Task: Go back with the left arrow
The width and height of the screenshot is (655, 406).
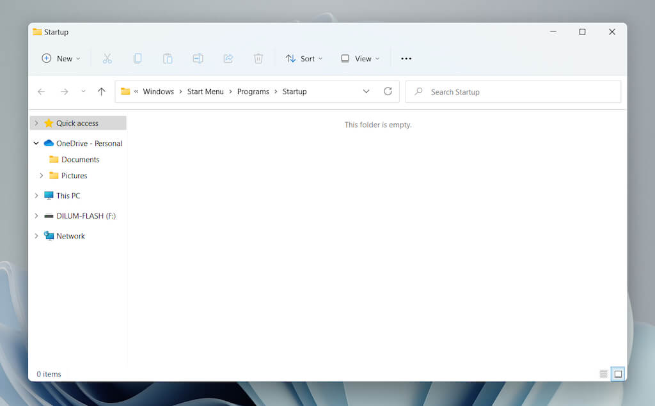Action: [41, 91]
